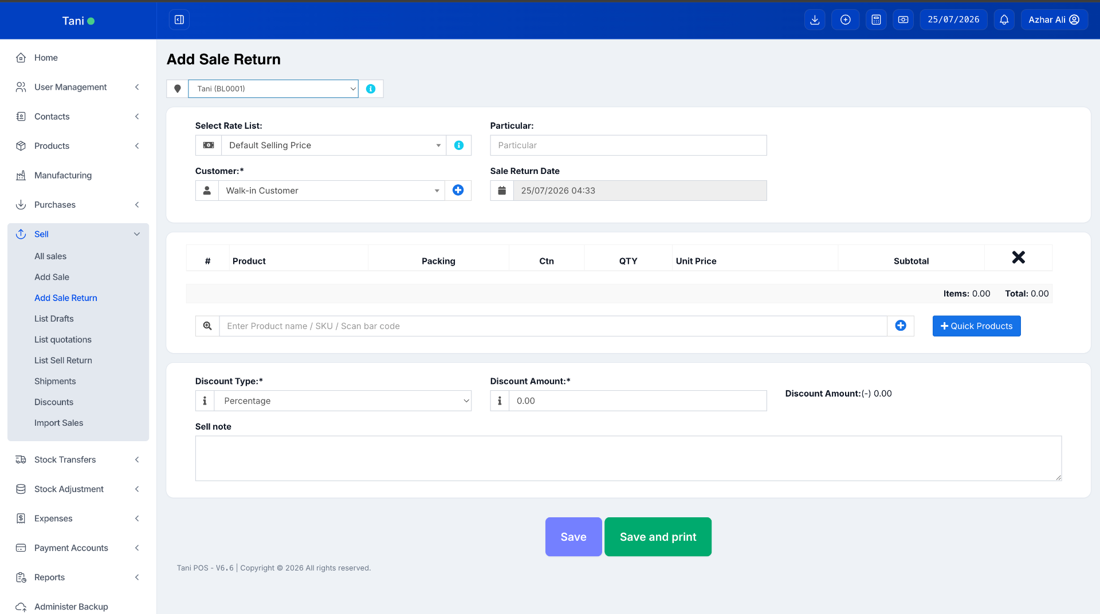Click the Discount Amount input
The width and height of the screenshot is (1100, 614).
[638, 401]
